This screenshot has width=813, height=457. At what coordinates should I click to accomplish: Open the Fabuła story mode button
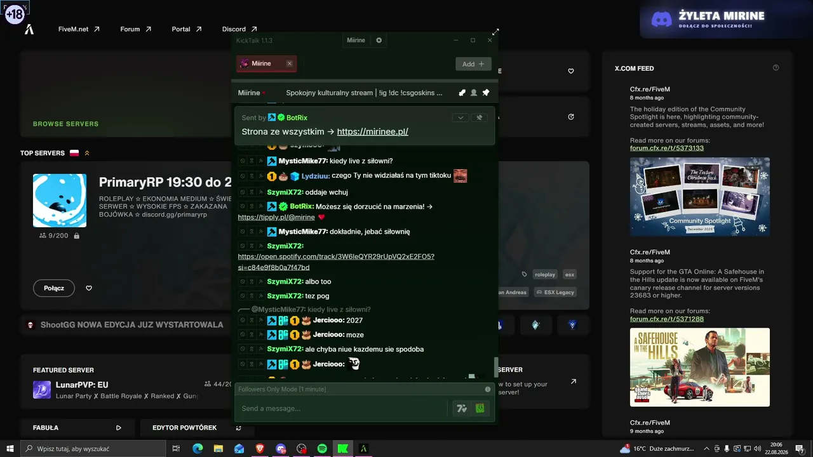tap(77, 428)
